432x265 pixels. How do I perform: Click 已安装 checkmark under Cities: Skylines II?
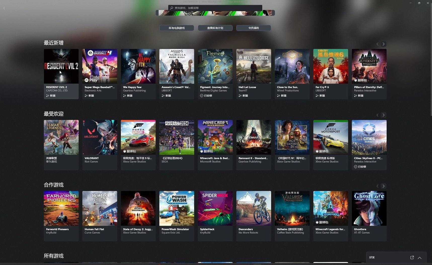coord(356,167)
